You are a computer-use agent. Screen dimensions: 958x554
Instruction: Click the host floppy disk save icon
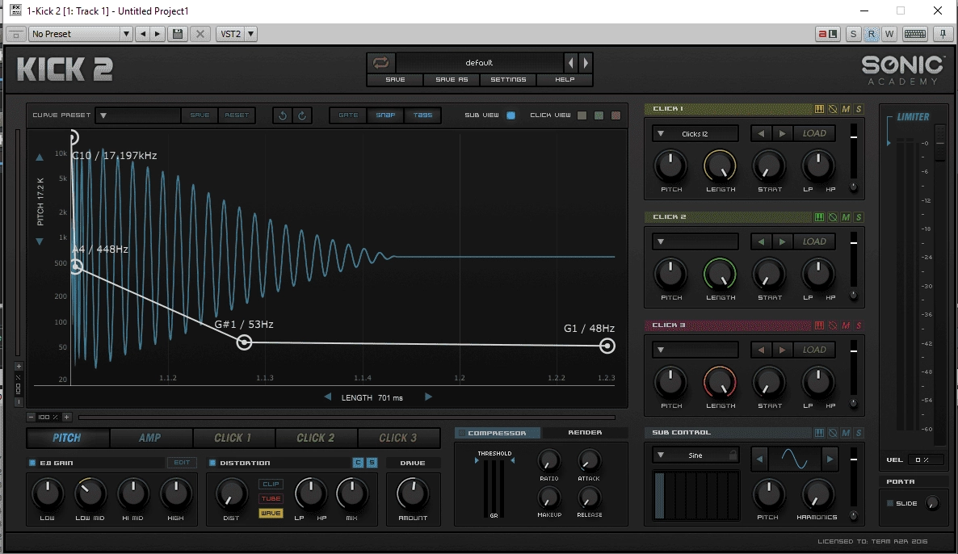(178, 34)
